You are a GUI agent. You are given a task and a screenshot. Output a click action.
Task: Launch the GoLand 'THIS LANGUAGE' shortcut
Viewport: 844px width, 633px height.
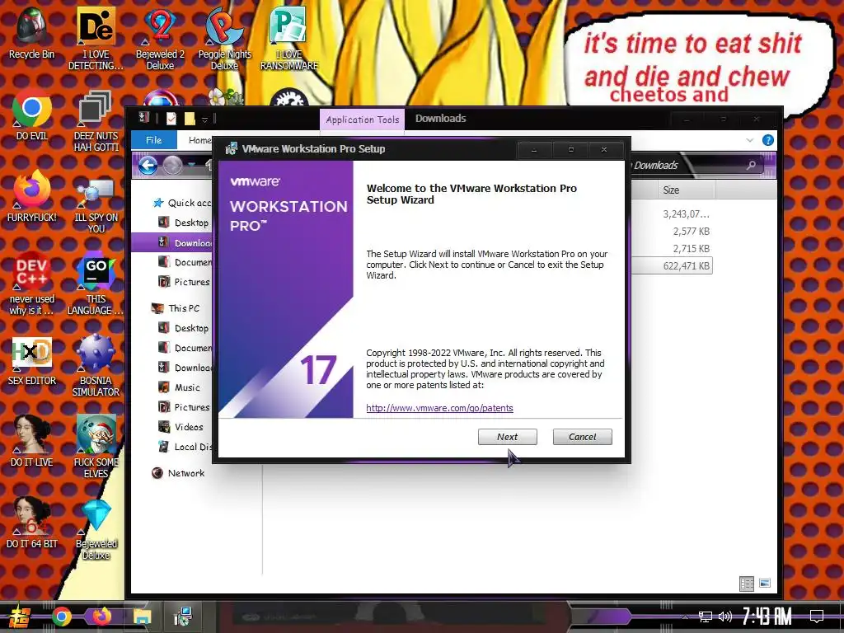pos(96,284)
